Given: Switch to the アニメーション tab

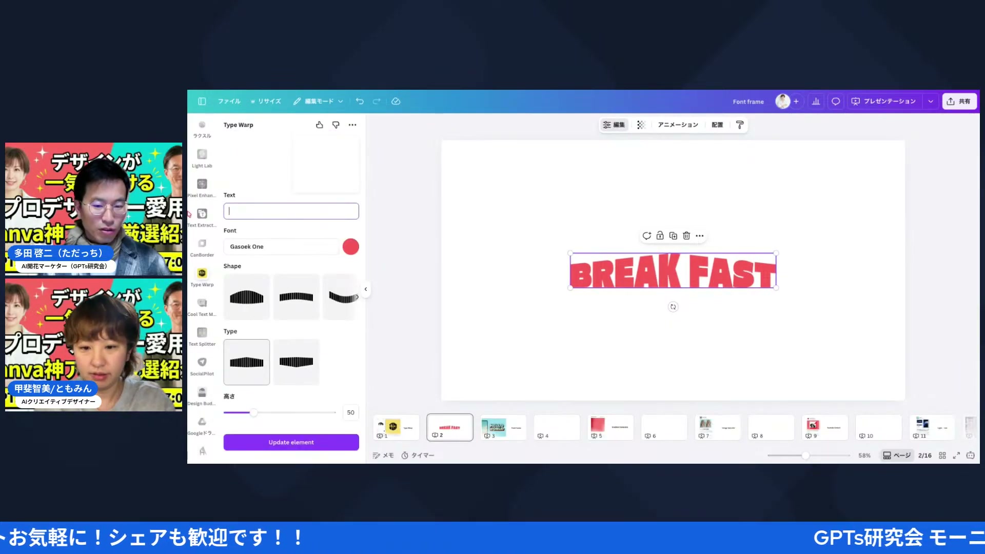Looking at the screenshot, I should pyautogui.click(x=678, y=125).
